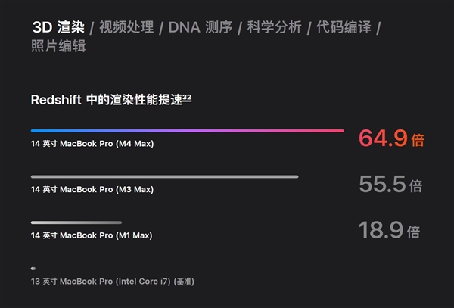The image size is (454, 308).
Task: Open the 照片编辑 tab
Action: 58,47
